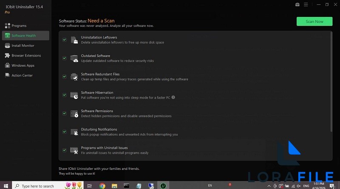Click the battery tray icon
This screenshot has height=189, width=340.
tap(287, 186)
